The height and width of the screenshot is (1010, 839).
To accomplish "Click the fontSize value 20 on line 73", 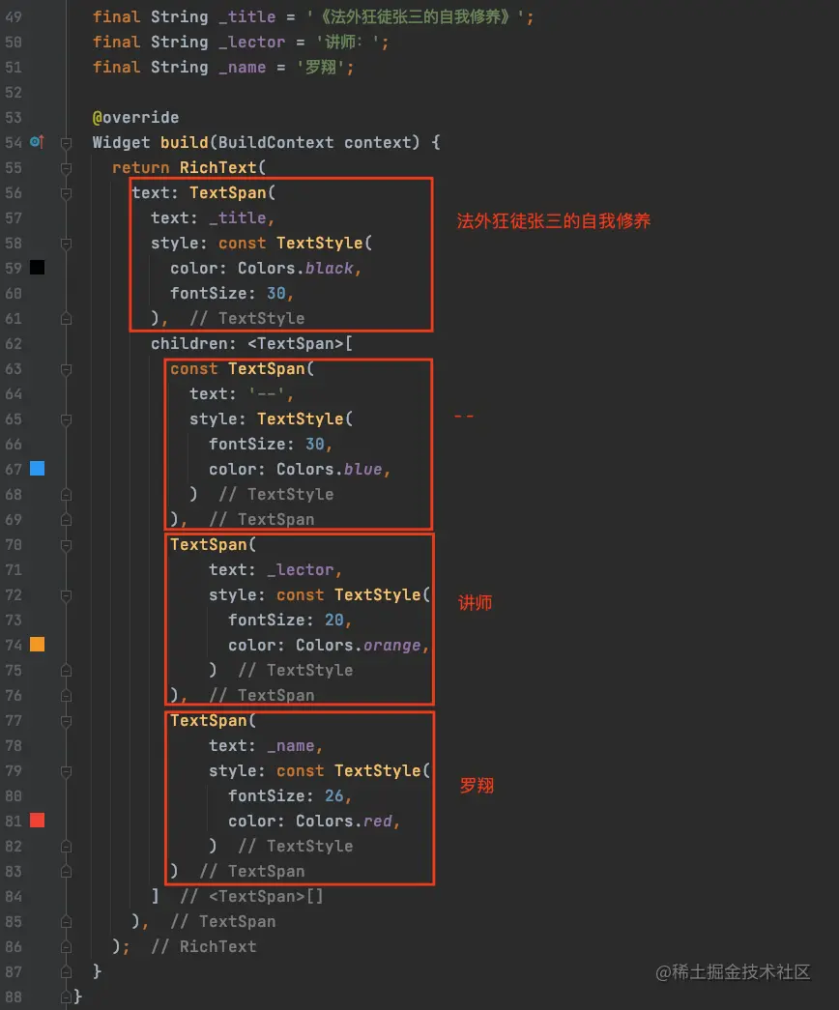I will [333, 620].
